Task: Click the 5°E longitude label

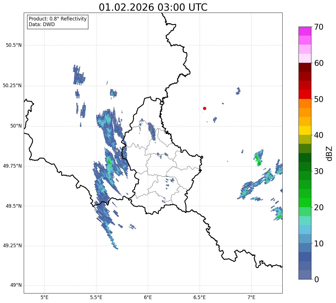Action: point(45,297)
